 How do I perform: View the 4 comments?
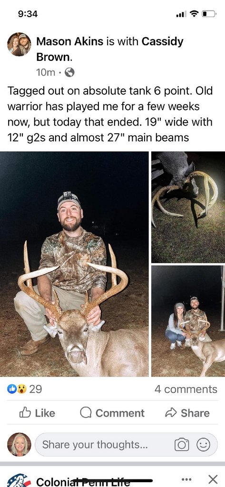(186, 389)
